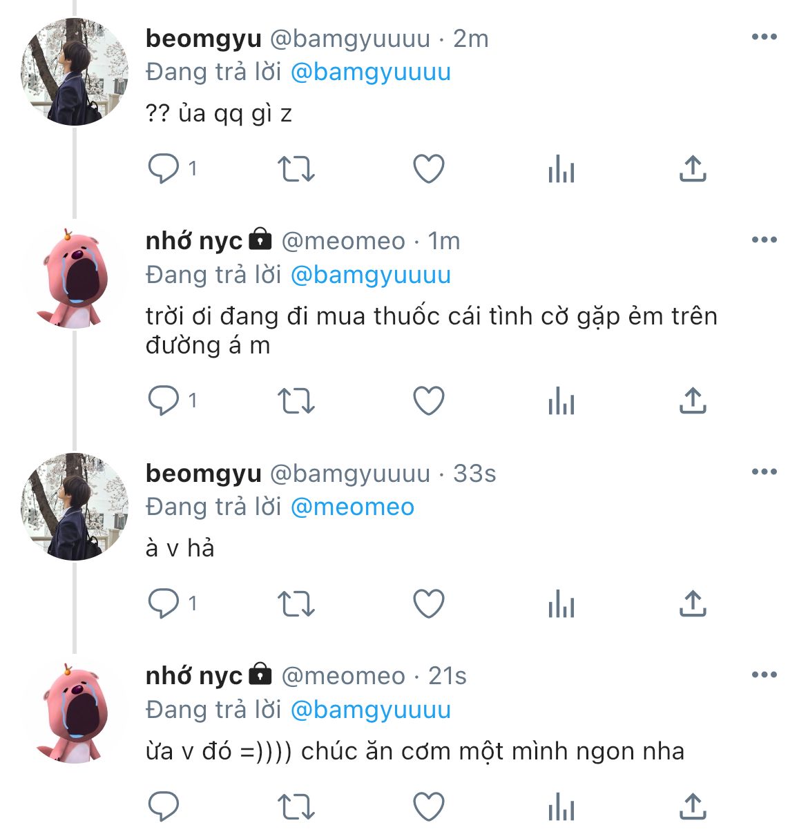
Task: Like the "?? ủa qq gì z" tweet
Action: coord(428,169)
